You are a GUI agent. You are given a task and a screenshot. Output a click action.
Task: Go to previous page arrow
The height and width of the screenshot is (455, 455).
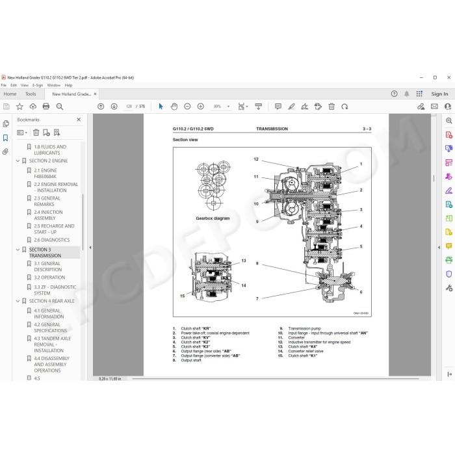tap(101, 107)
